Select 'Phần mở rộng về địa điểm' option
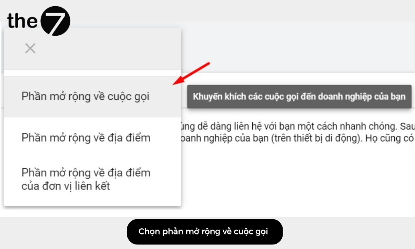 [x=85, y=137]
